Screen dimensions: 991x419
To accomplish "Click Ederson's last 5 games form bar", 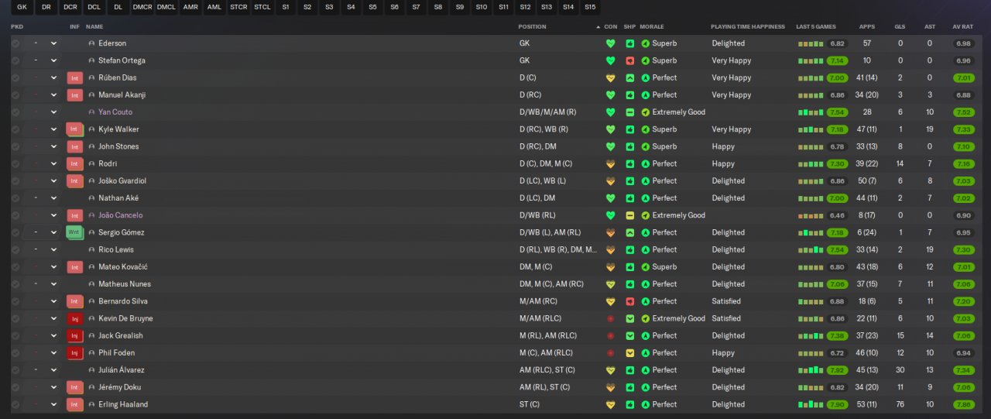I will tap(811, 43).
